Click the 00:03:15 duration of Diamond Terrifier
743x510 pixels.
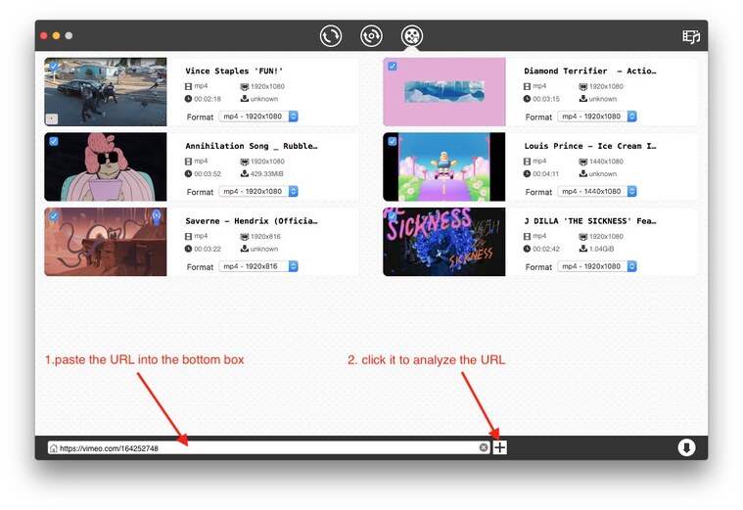[x=546, y=99]
